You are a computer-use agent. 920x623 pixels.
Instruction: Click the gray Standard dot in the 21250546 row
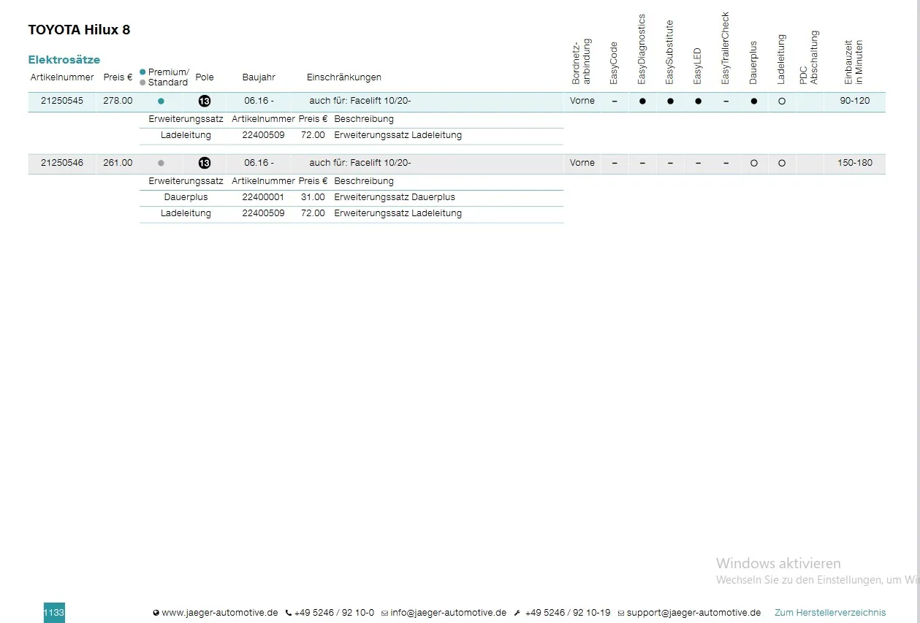point(161,164)
